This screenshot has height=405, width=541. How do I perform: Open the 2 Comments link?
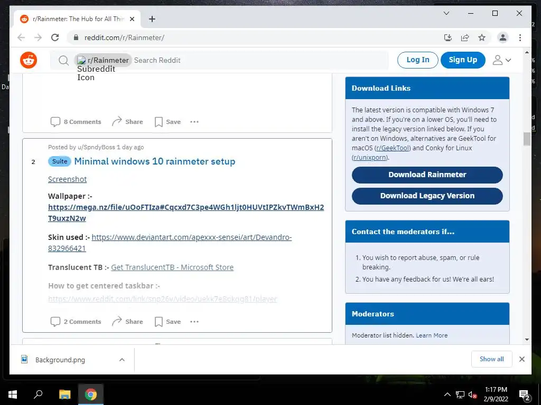pos(76,321)
